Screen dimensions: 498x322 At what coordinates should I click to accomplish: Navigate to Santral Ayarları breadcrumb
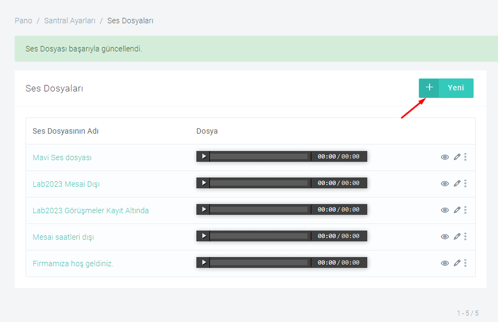click(69, 21)
